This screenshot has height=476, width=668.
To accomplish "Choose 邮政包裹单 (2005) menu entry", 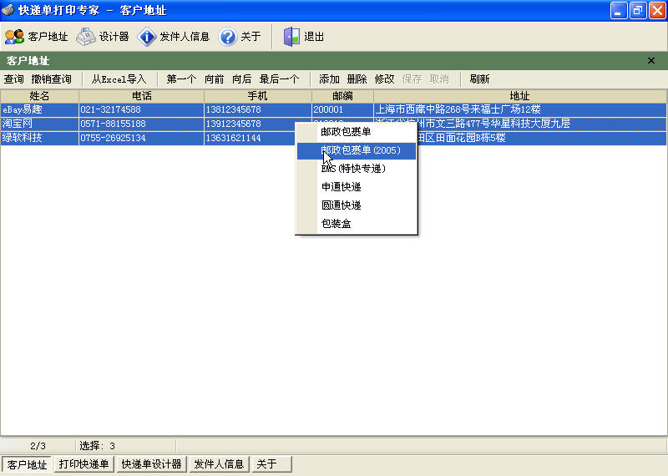I will click(x=357, y=150).
